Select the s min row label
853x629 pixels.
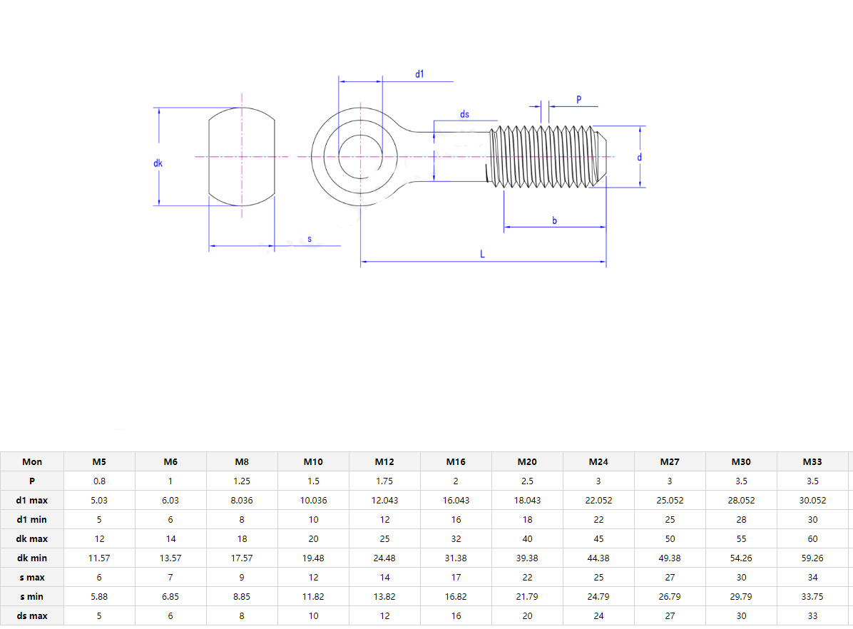(x=32, y=596)
